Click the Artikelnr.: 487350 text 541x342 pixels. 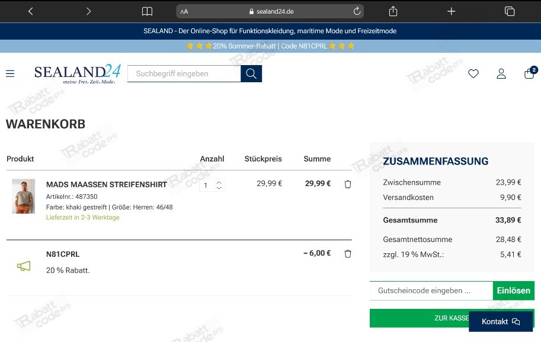tap(72, 196)
